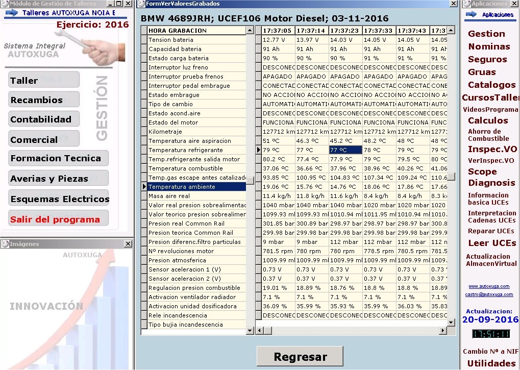Click the 781.5 rpm cell under 17:37:05
The width and height of the screenshot is (520, 370).
[278, 251]
